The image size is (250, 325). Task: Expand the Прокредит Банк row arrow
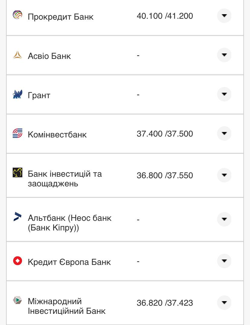tap(224, 16)
